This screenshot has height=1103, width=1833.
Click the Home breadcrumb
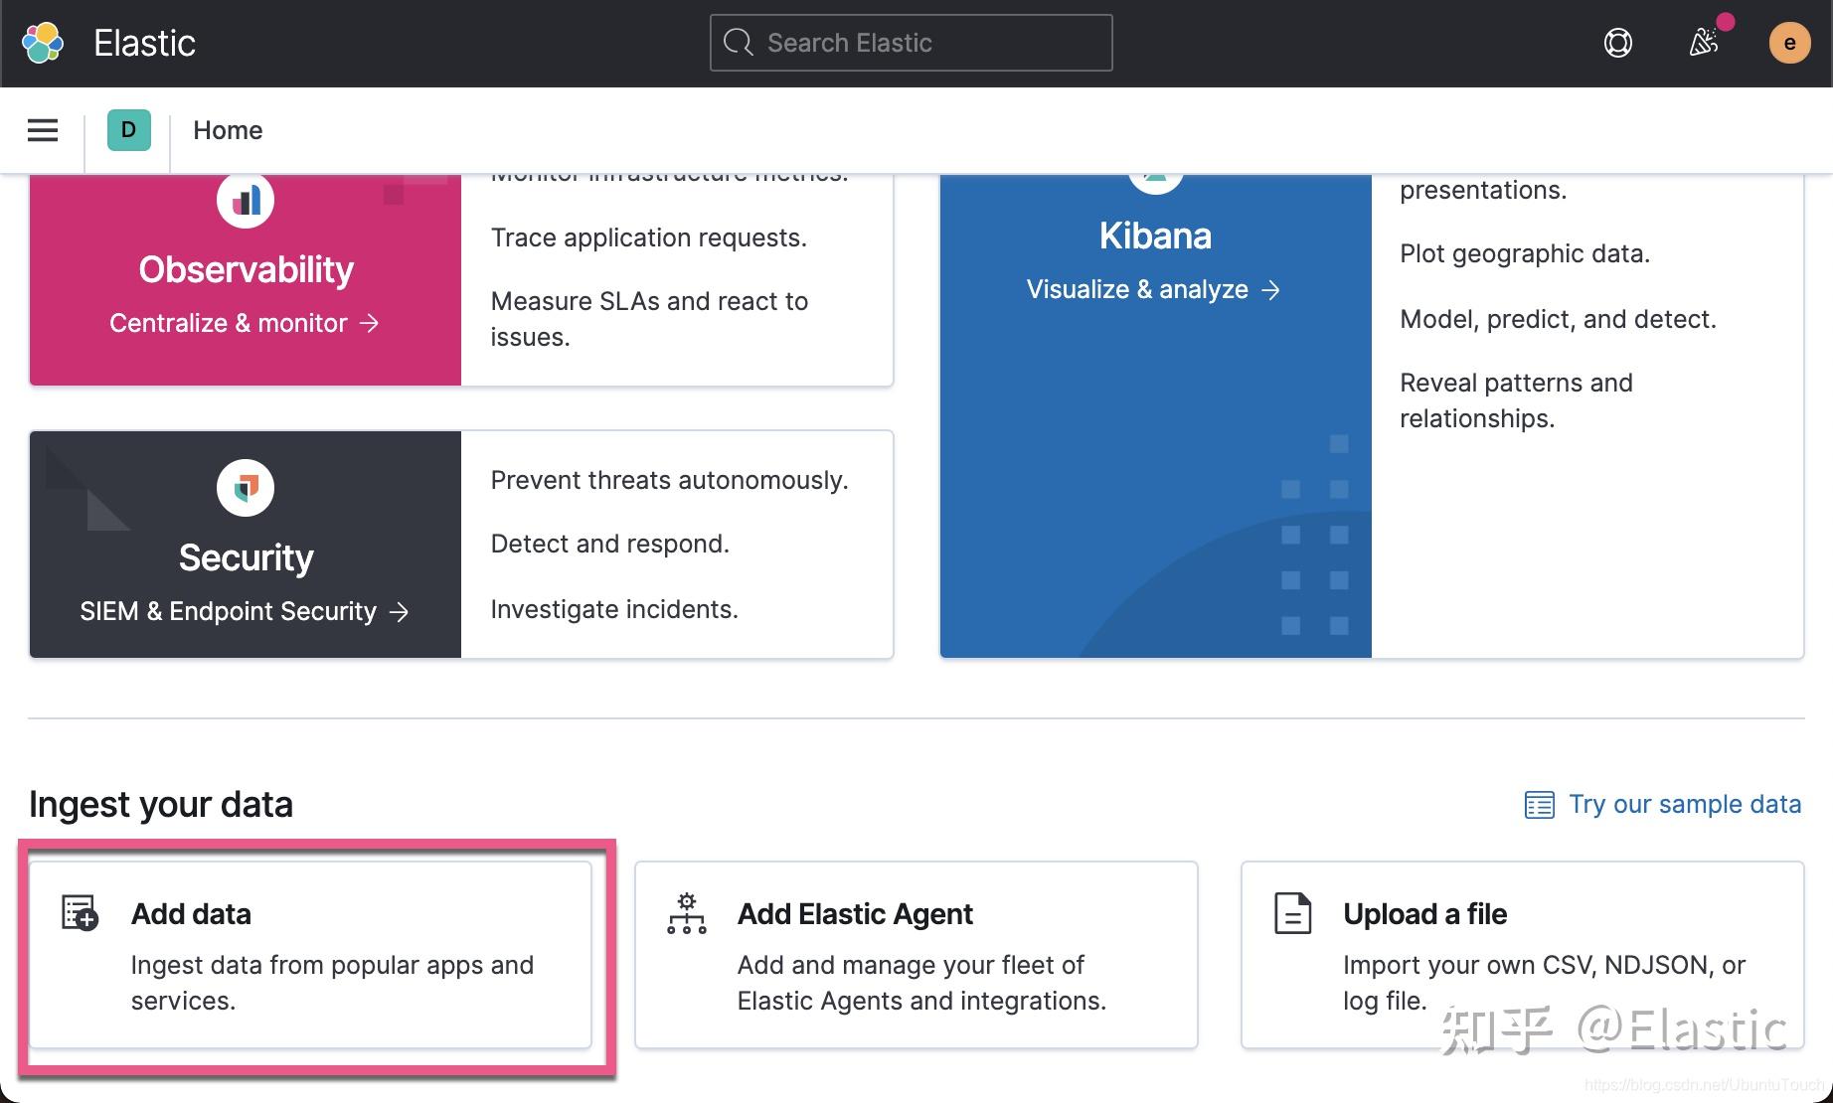click(228, 130)
